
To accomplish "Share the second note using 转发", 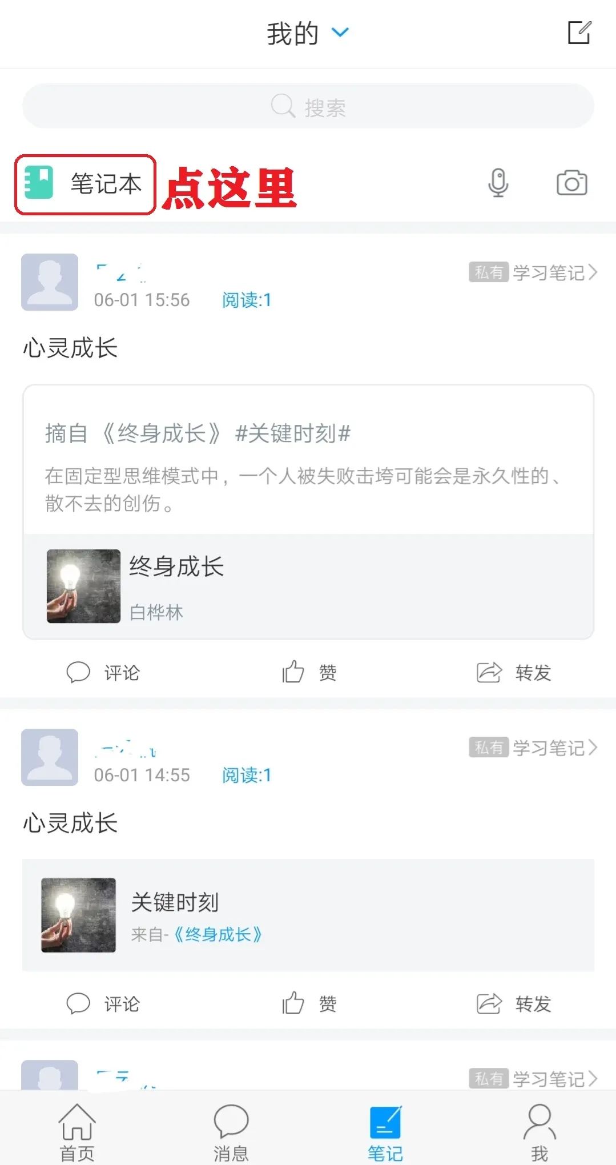I will 514,1003.
